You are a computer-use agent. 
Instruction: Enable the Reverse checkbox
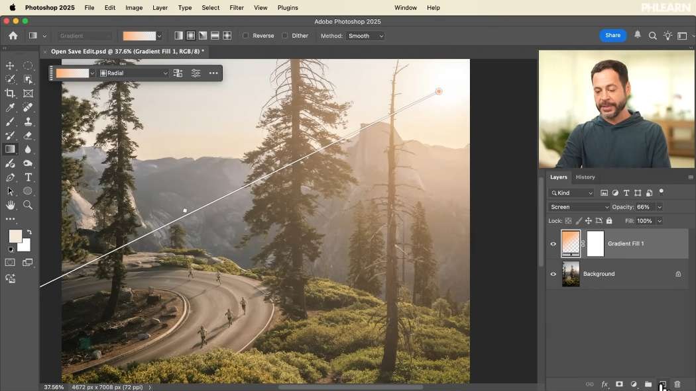click(245, 36)
